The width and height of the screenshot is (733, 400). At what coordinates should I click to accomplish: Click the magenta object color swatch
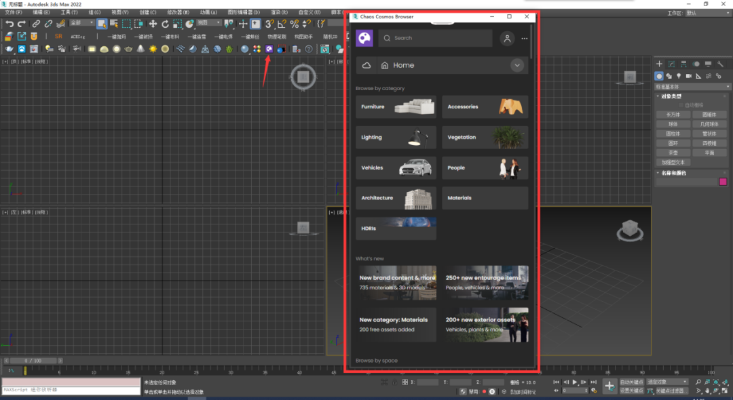[x=723, y=182]
